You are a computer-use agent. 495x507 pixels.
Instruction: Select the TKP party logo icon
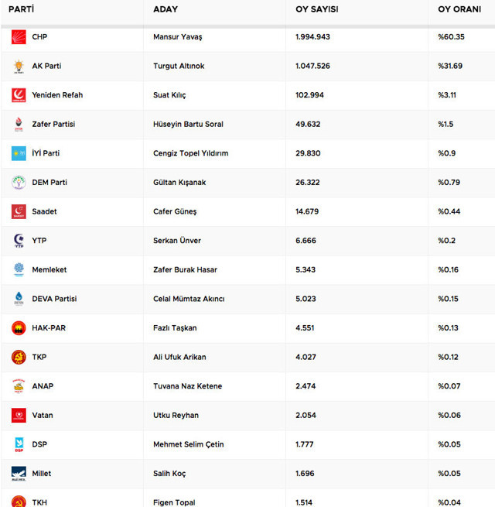point(19,357)
